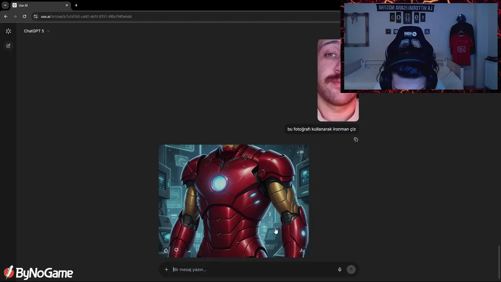
Task: Dislike the generated Iron Man image
Action: point(177,250)
